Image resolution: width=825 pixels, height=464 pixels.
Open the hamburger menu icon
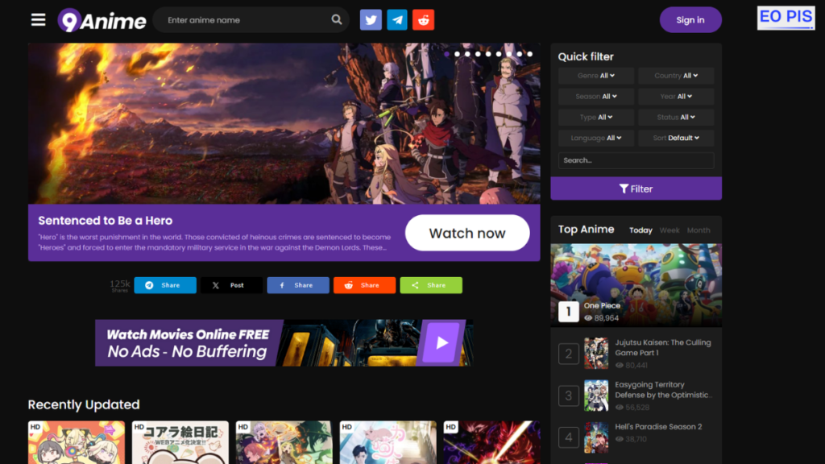39,20
